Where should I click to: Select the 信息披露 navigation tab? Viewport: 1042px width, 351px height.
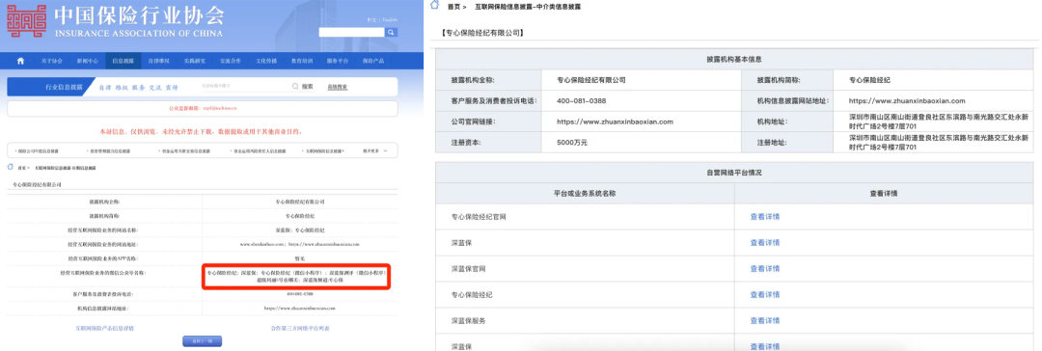[123, 61]
